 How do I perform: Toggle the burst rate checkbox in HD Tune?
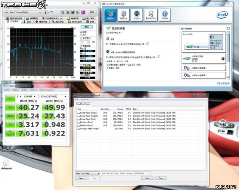pos(81,70)
